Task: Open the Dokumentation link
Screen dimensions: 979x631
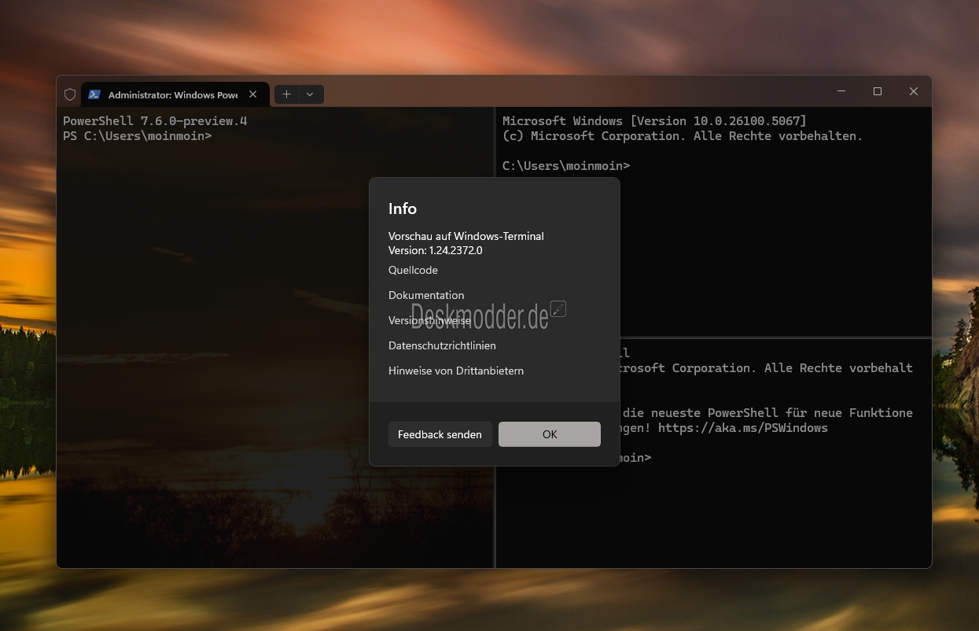Action: (426, 295)
